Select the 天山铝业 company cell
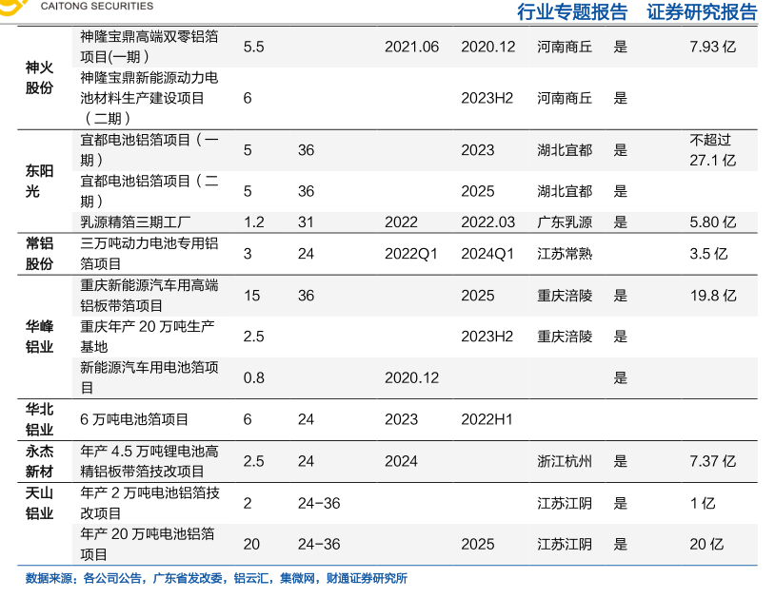775x598 pixels. click(39, 503)
